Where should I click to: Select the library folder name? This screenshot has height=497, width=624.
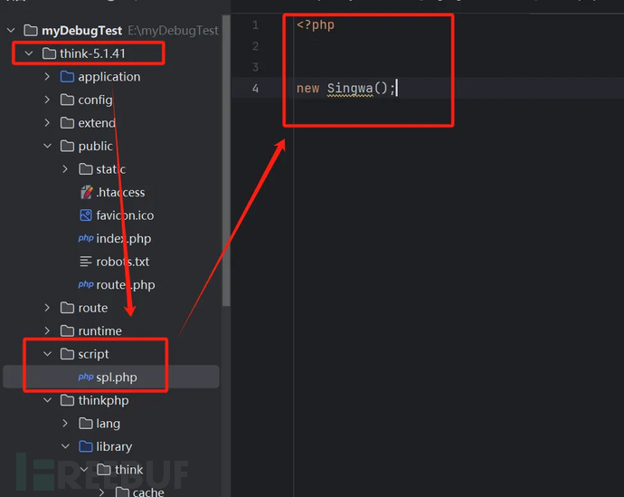[114, 446]
